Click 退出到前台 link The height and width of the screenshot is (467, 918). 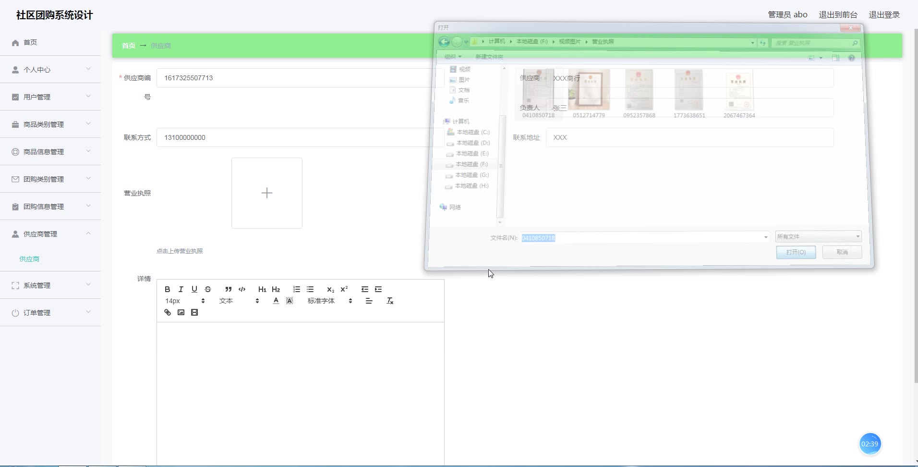(x=838, y=15)
